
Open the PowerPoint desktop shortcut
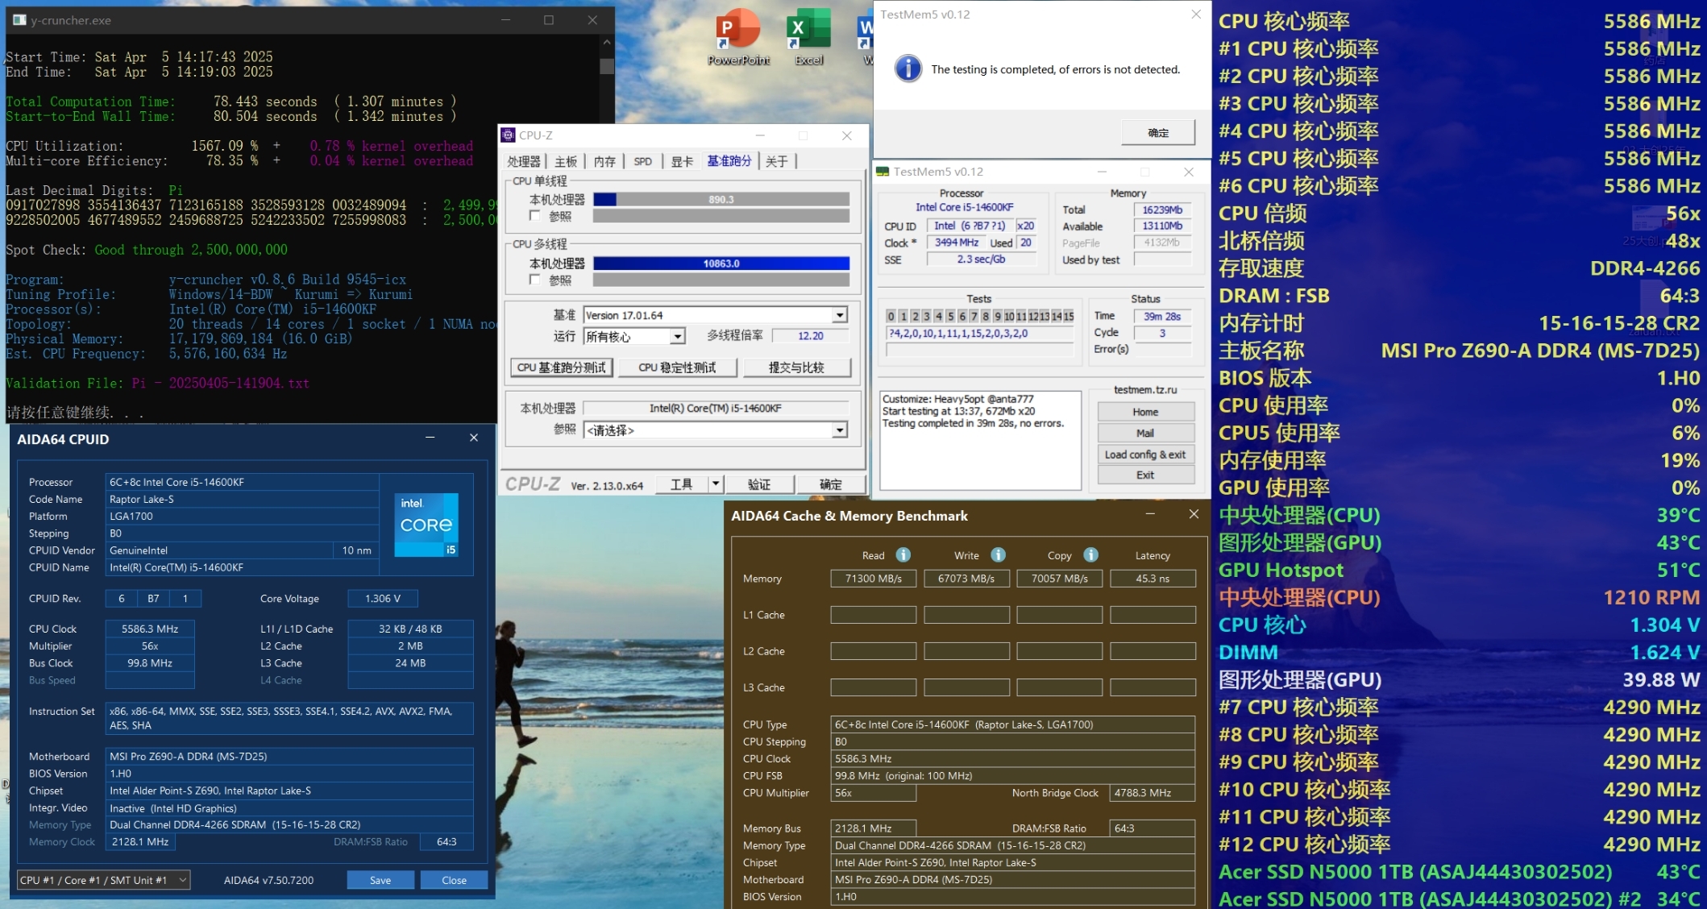pyautogui.click(x=738, y=37)
